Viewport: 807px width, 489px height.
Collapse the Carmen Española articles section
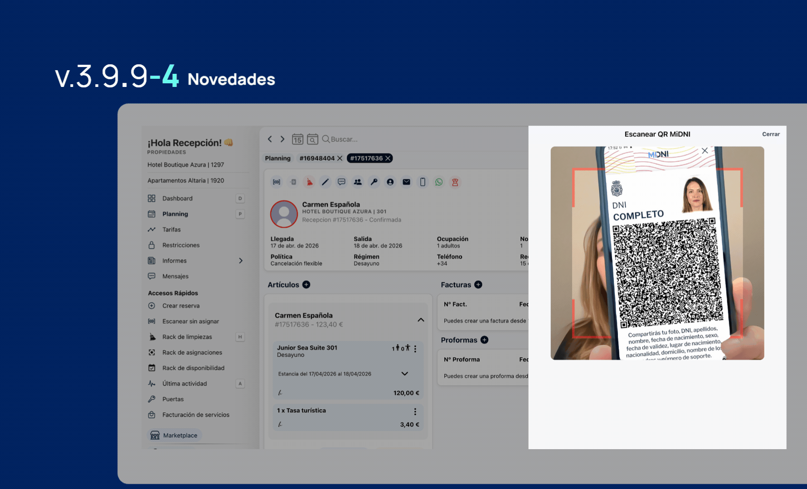421,320
